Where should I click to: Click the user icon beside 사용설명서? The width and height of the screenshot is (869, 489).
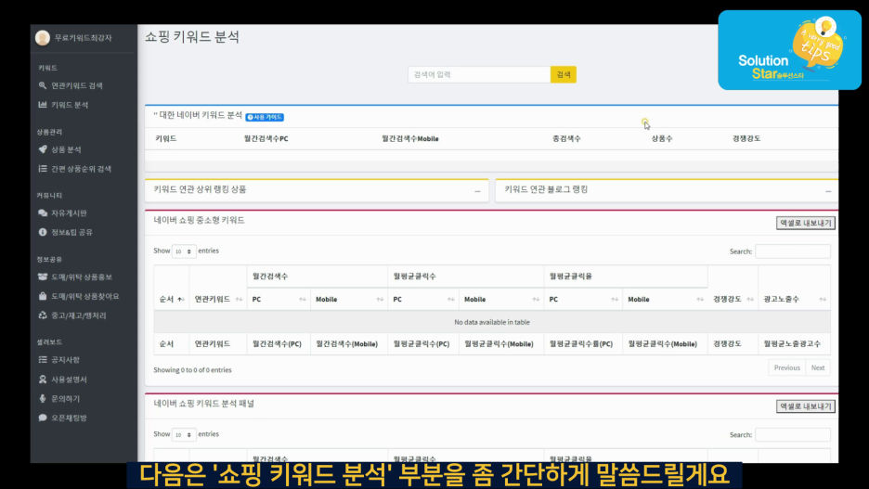click(x=43, y=380)
